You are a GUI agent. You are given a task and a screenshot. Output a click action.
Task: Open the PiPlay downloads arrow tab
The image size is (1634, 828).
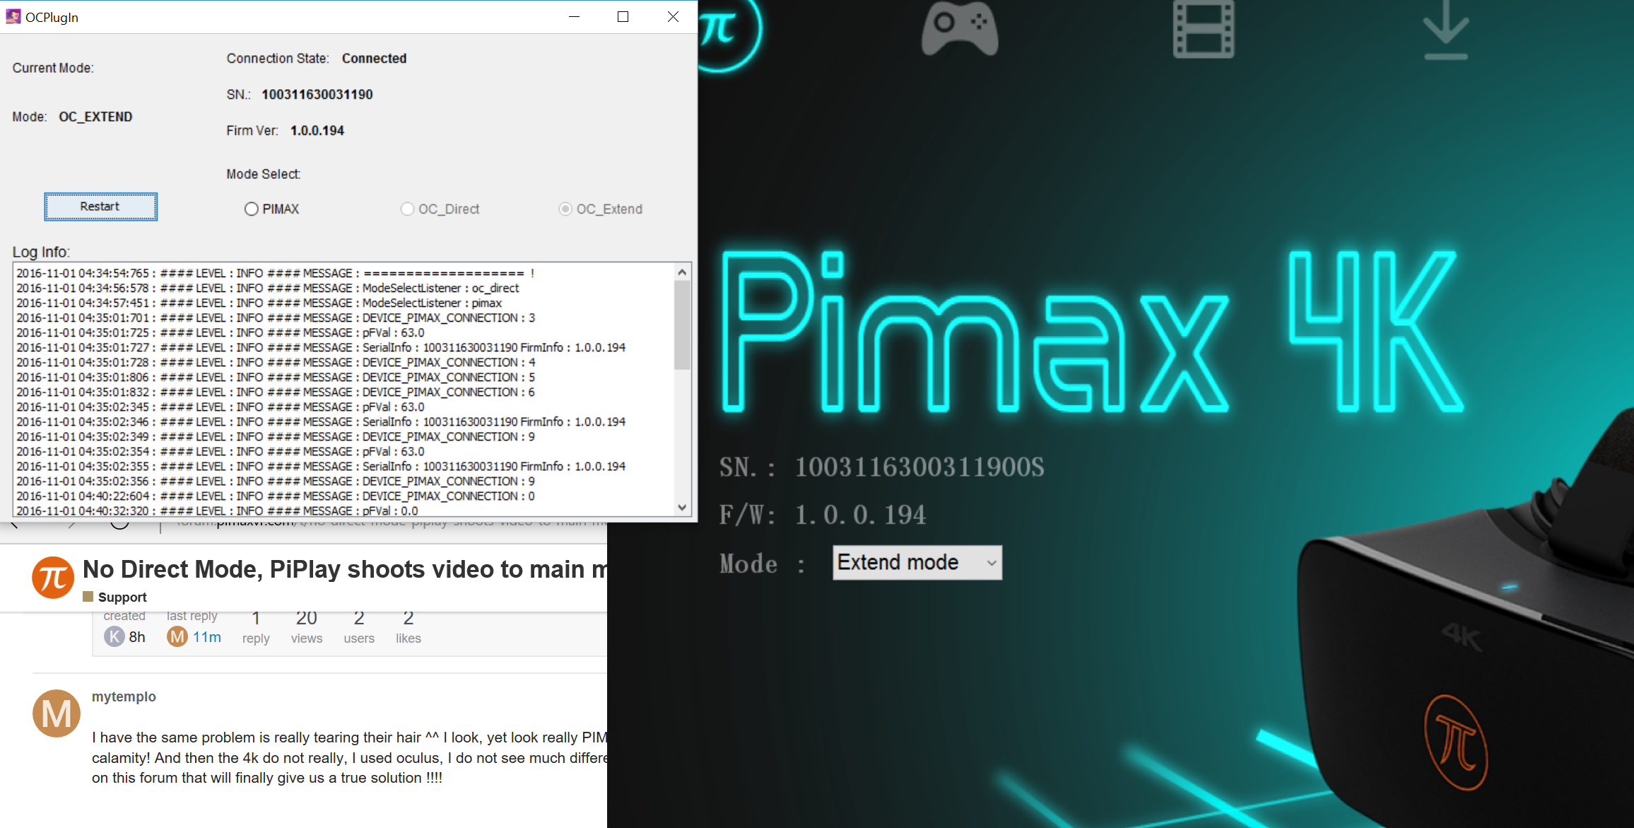tap(1446, 30)
